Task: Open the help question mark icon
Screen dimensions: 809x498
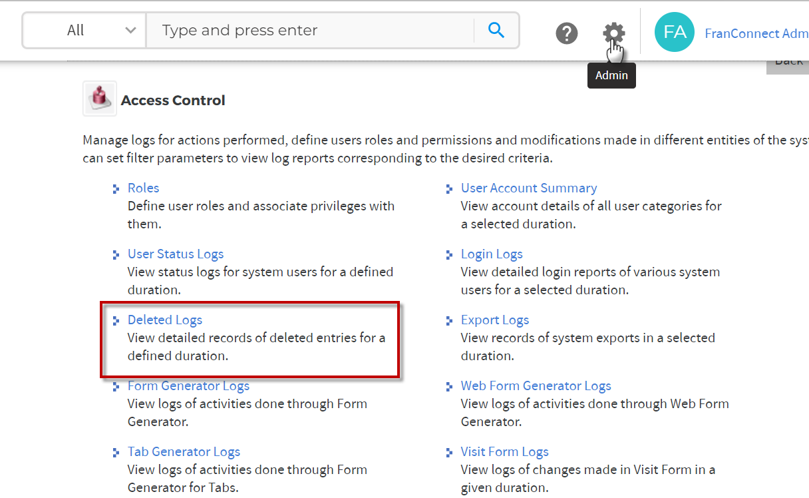Action: click(x=567, y=33)
